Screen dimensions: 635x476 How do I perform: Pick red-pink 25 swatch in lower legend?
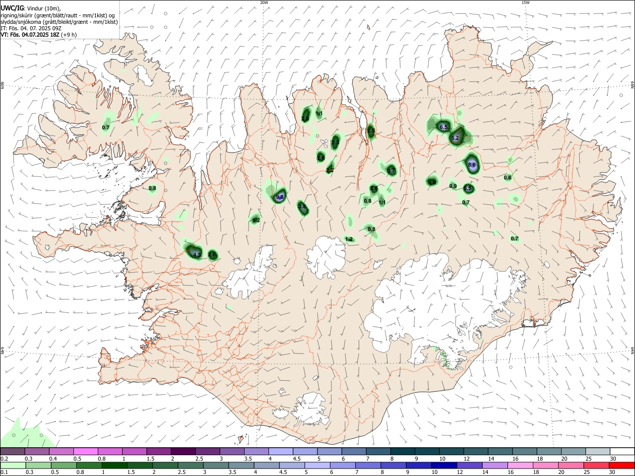pos(597,465)
